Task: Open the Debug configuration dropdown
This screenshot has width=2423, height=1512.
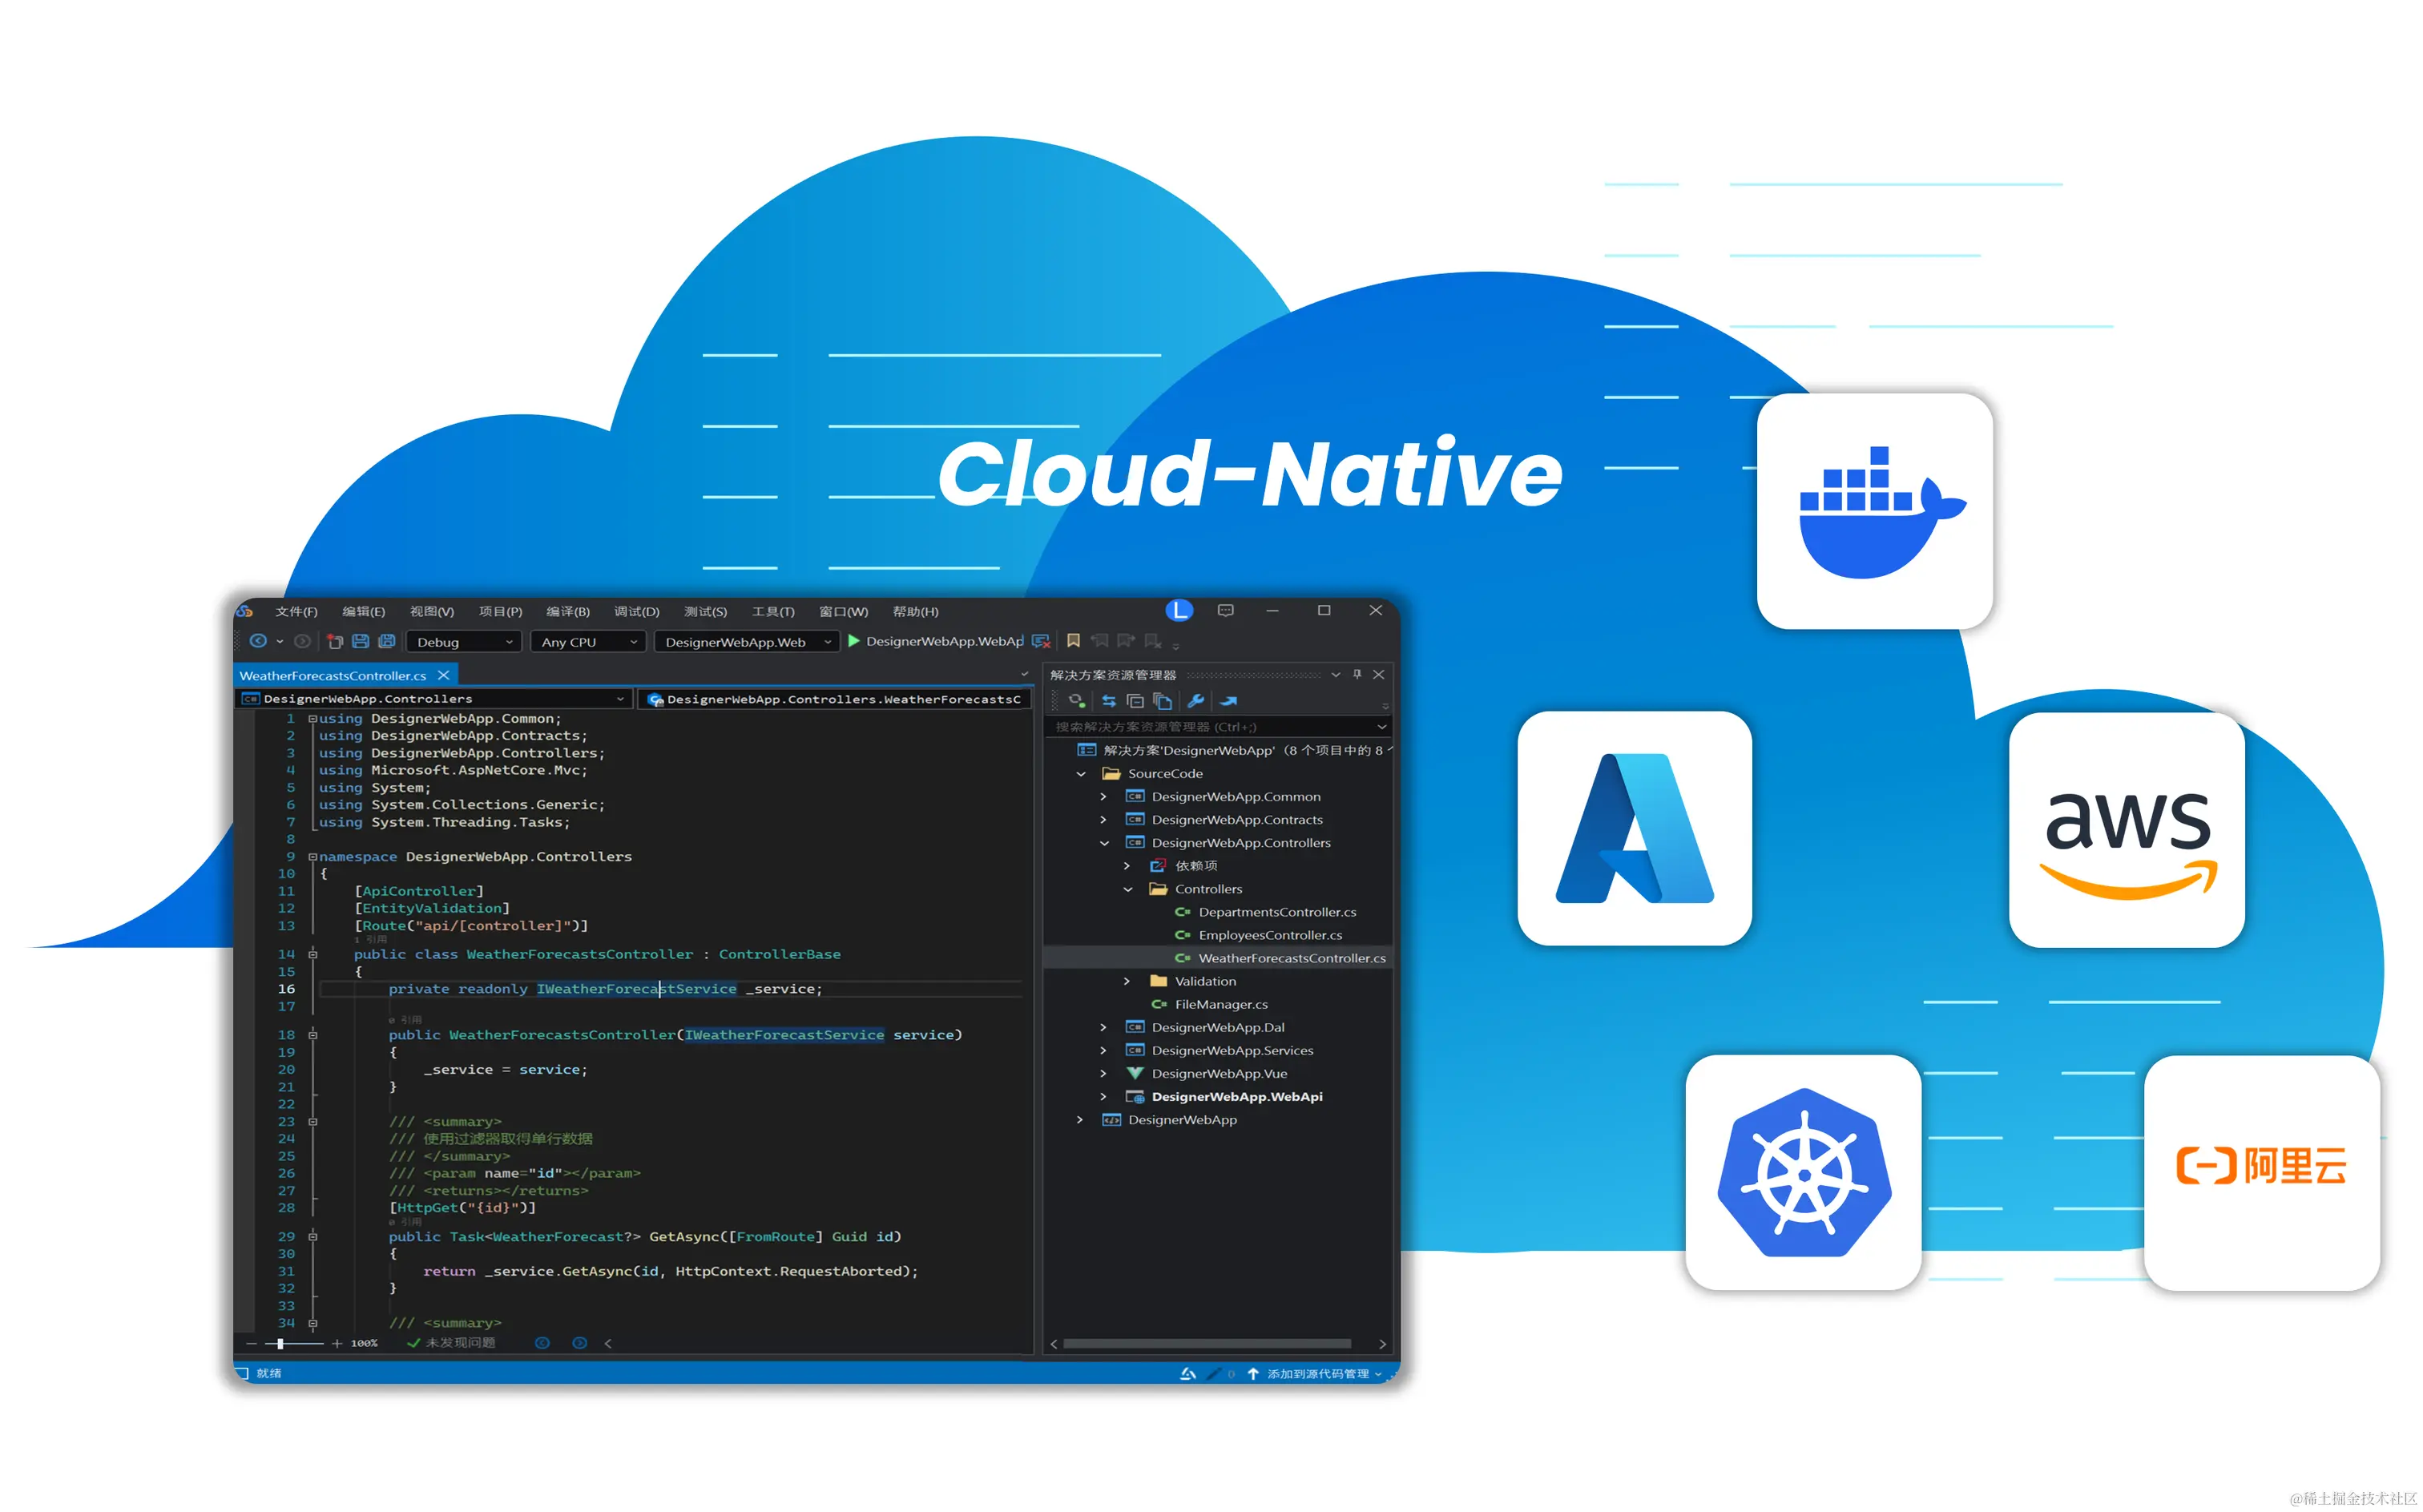Action: click(464, 642)
